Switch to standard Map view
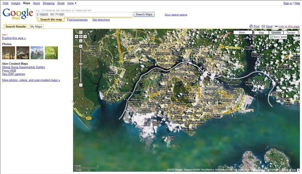 [x=261, y=33]
